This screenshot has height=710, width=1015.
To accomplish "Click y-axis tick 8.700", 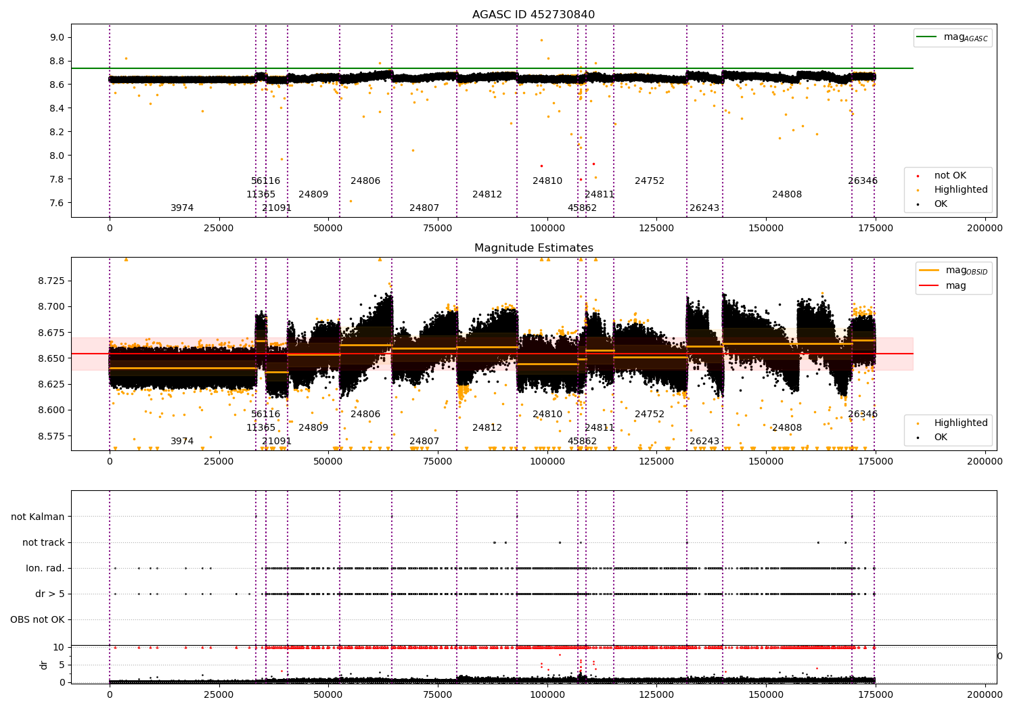I will 51,306.
